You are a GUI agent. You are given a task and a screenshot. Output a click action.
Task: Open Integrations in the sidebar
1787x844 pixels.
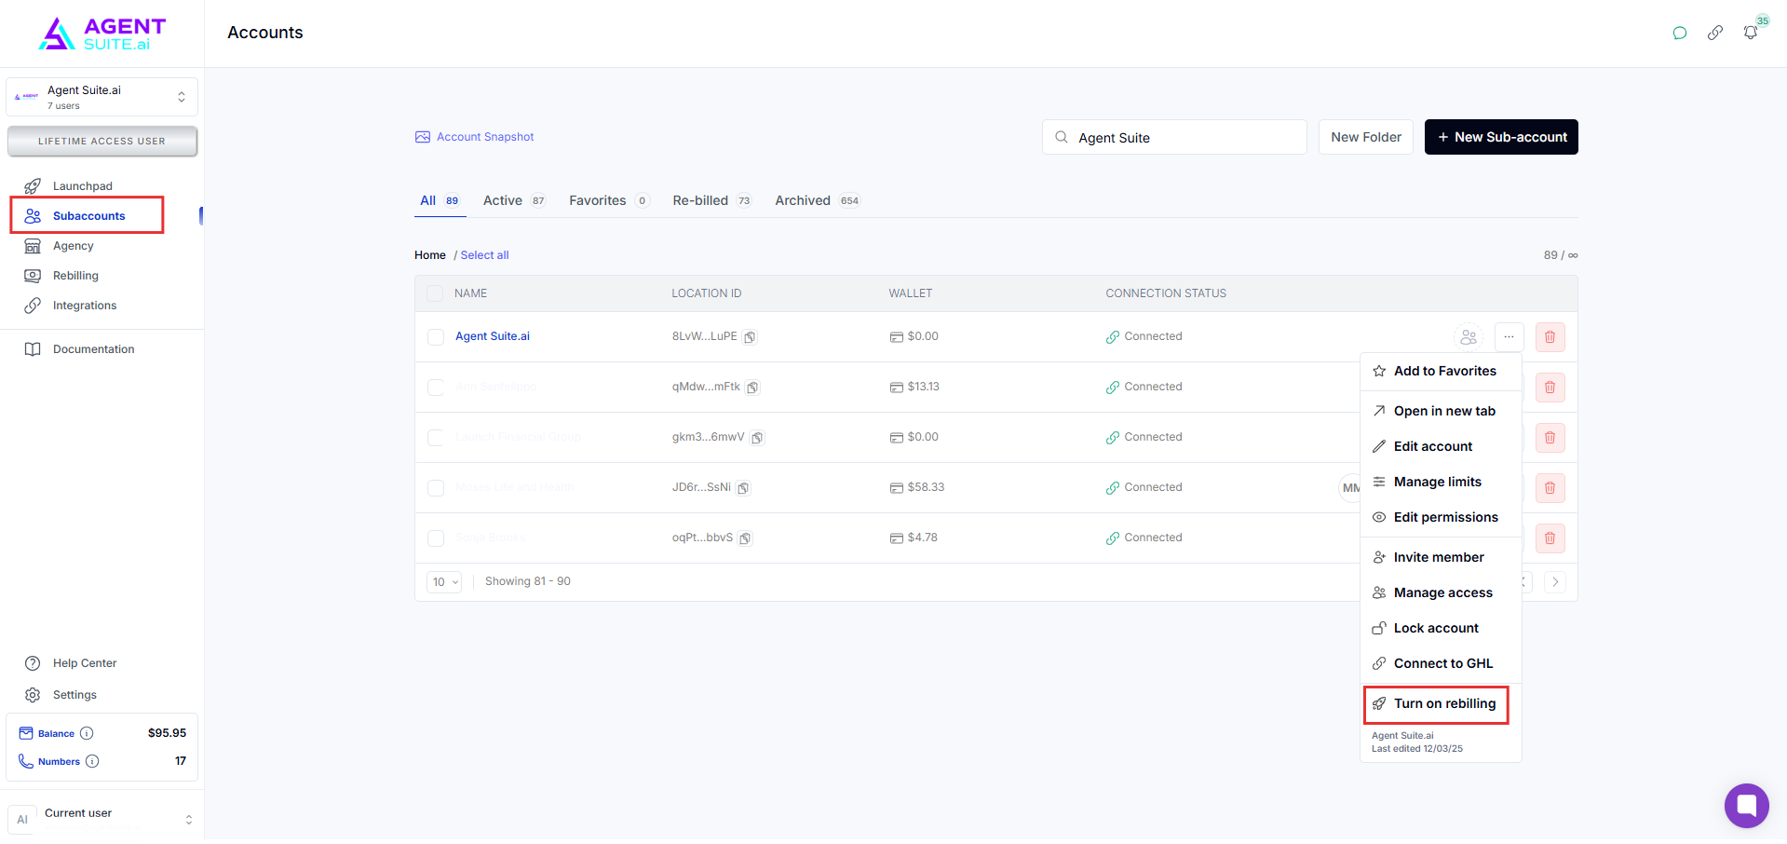point(85,306)
